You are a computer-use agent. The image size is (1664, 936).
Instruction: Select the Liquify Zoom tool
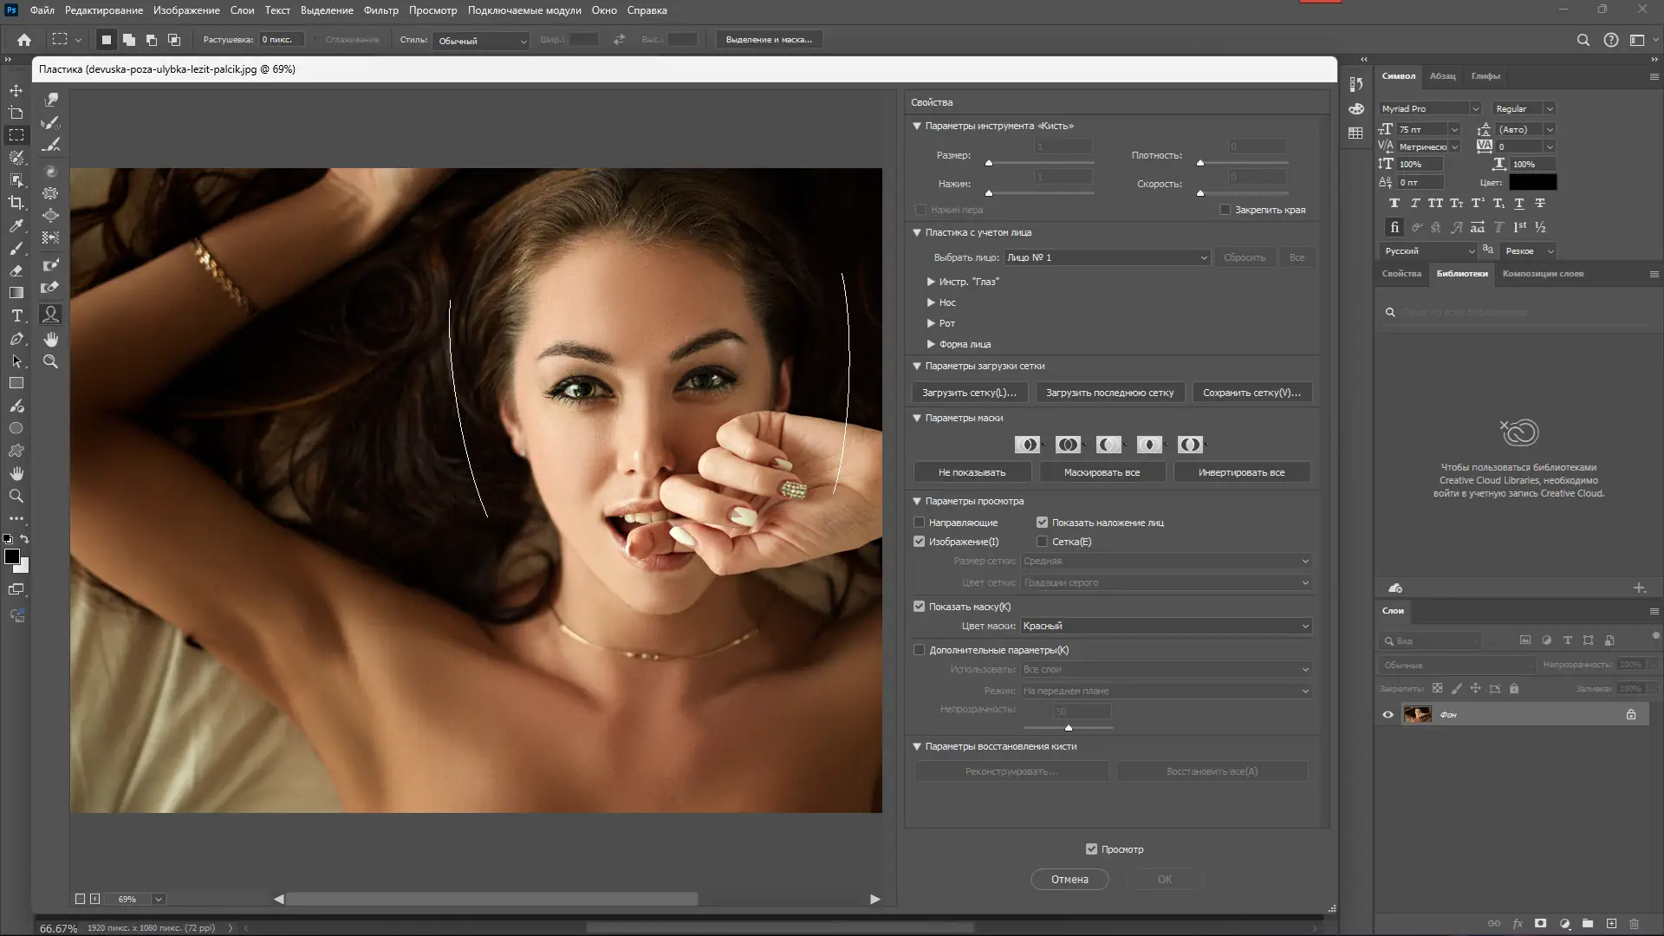point(51,361)
